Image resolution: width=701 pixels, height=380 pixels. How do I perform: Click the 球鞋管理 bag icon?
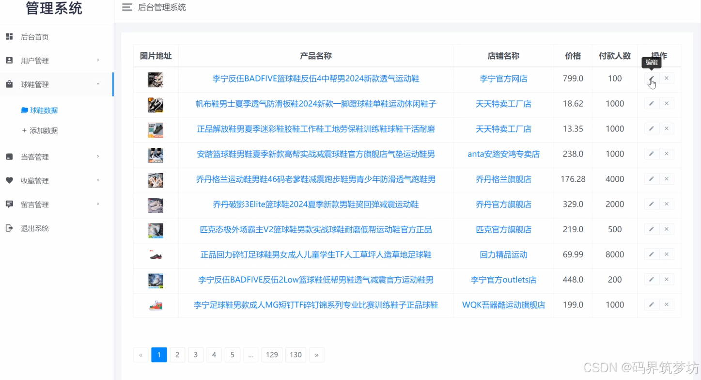pyautogui.click(x=9, y=84)
